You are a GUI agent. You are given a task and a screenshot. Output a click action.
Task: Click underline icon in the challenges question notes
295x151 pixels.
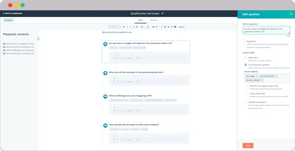coord(121,111)
